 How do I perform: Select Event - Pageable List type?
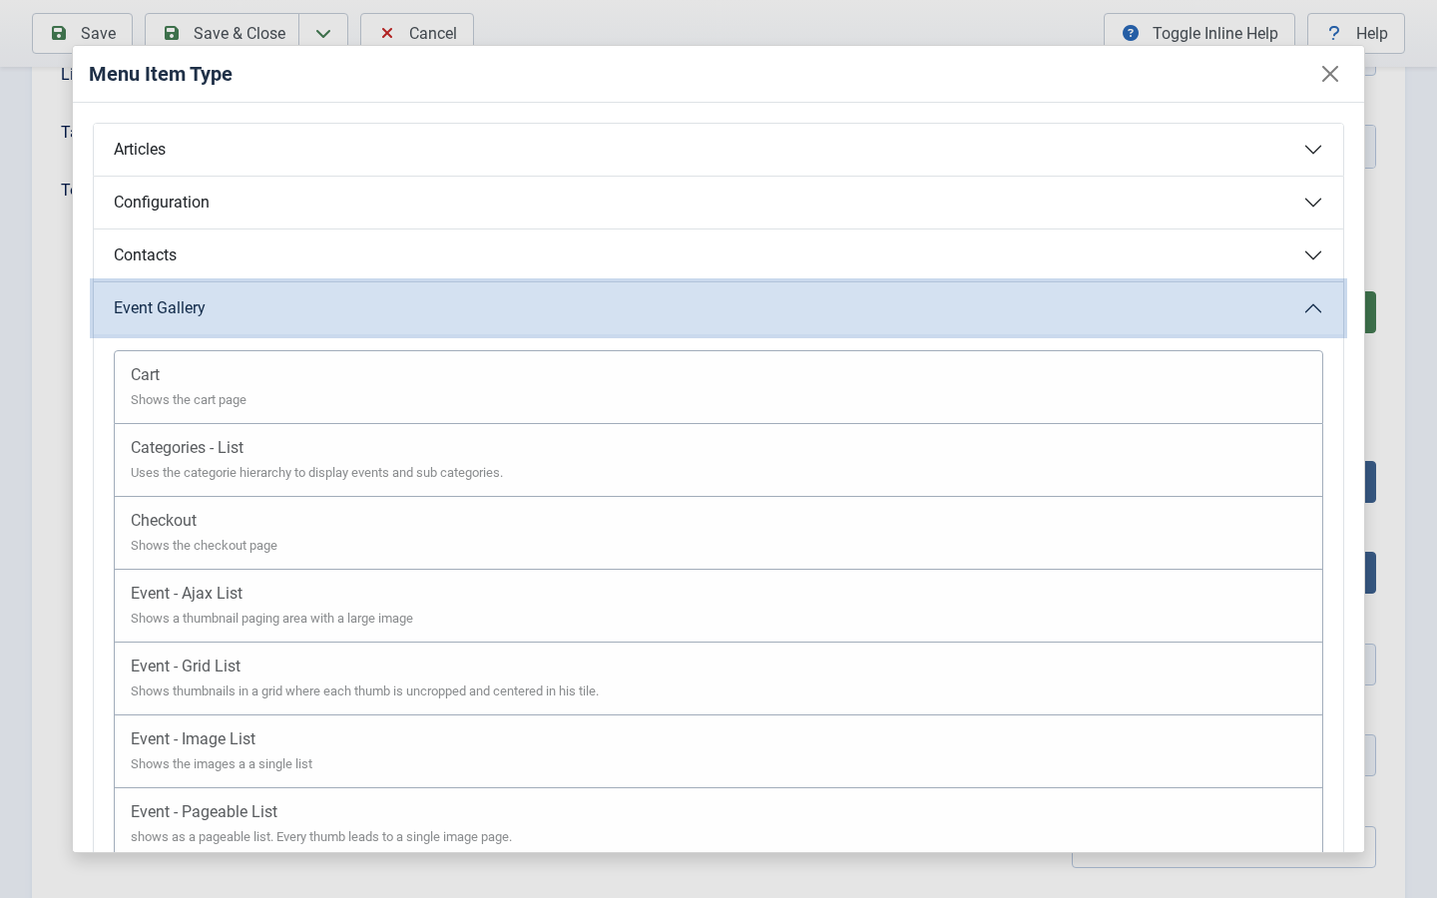coord(718,820)
